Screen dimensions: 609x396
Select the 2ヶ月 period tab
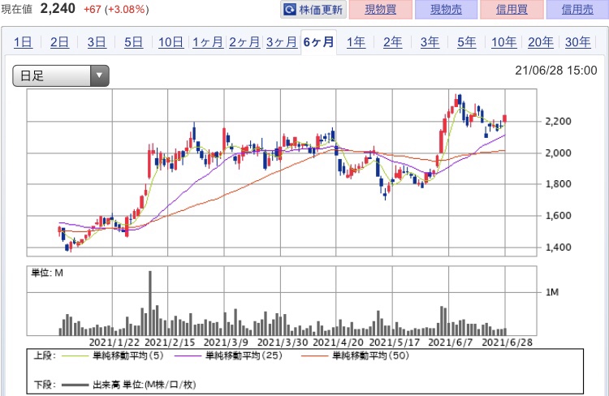[244, 42]
